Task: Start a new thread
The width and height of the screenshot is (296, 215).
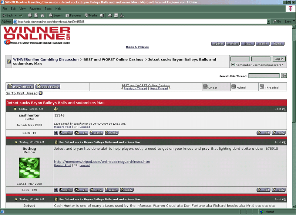Action: click(x=21, y=87)
